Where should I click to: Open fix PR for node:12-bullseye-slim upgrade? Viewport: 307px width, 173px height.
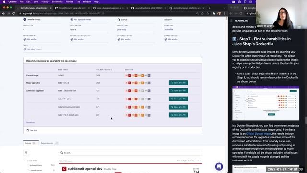click(x=178, y=91)
